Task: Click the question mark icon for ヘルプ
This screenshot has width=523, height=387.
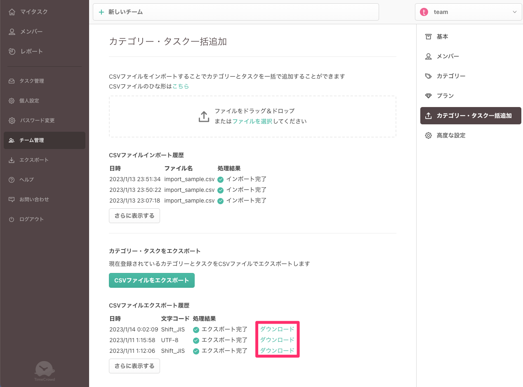Action: click(x=12, y=180)
